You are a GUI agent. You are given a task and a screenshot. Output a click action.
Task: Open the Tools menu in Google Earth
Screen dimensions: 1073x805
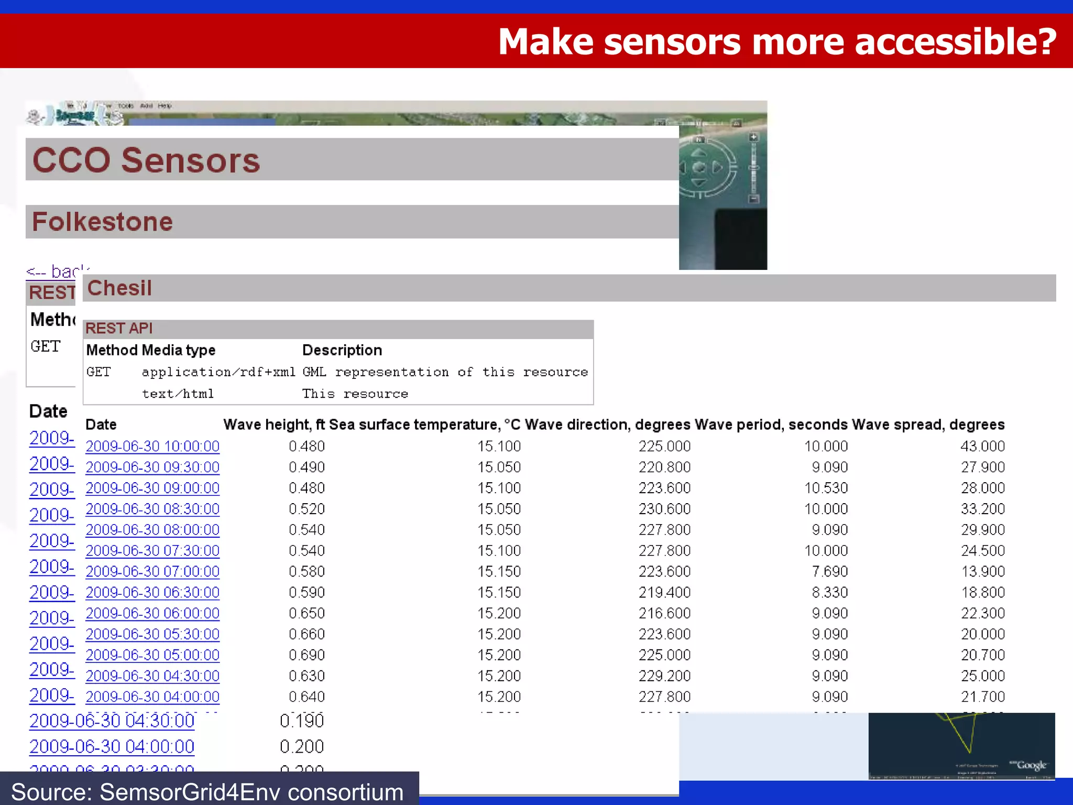click(x=126, y=106)
